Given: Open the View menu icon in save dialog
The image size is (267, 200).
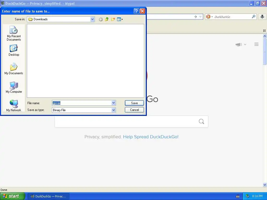Looking at the screenshot, I should (x=120, y=19).
